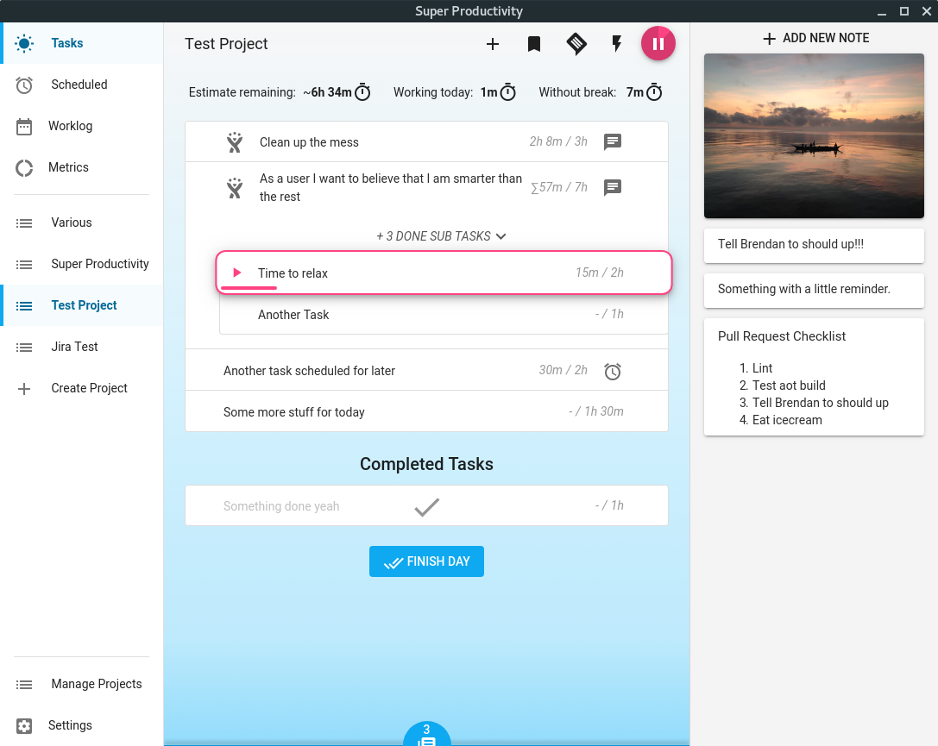
Task: Open the sunset image note
Action: (814, 135)
